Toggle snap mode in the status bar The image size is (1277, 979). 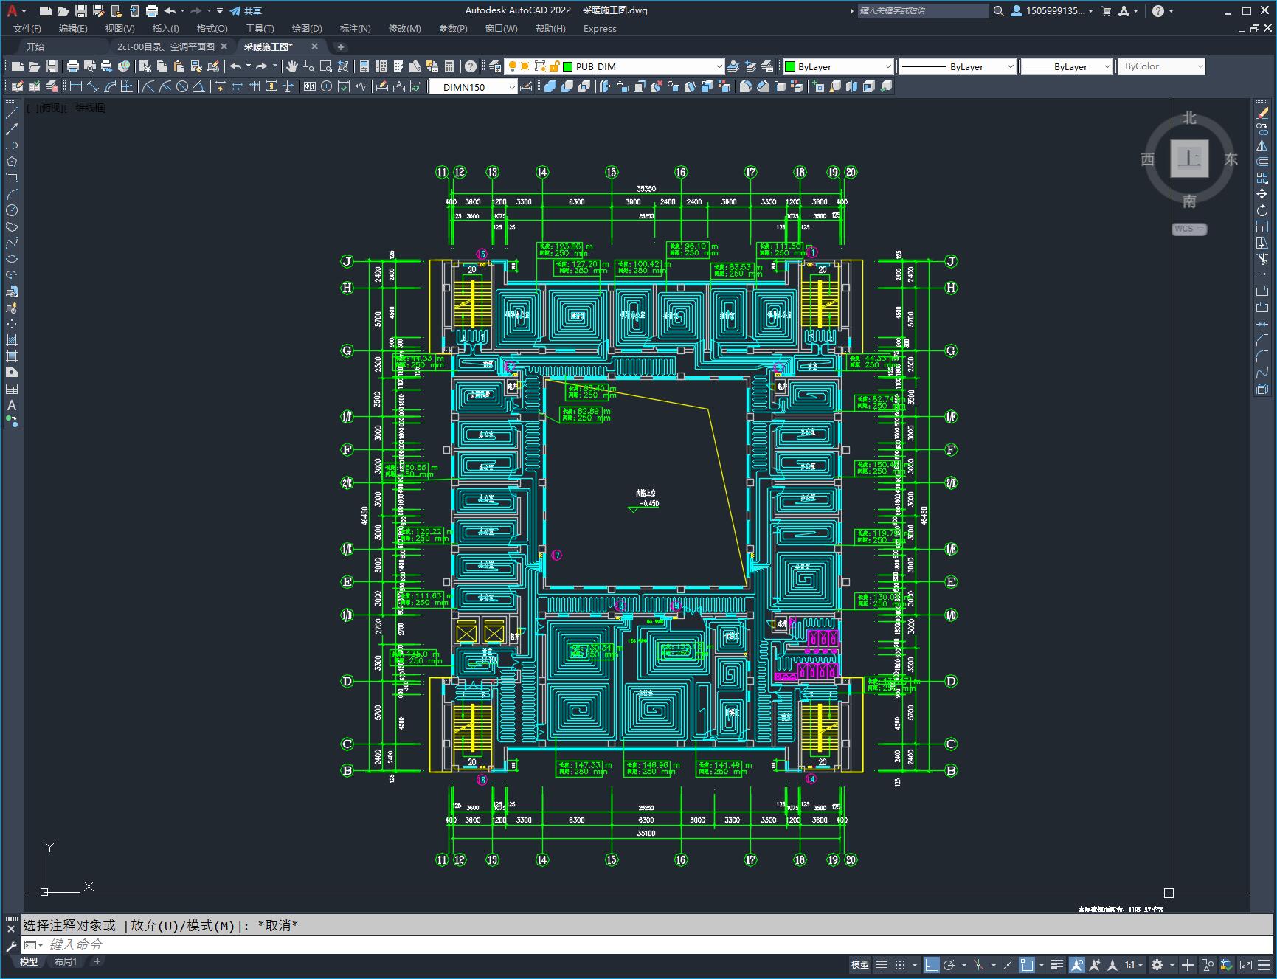tap(900, 964)
